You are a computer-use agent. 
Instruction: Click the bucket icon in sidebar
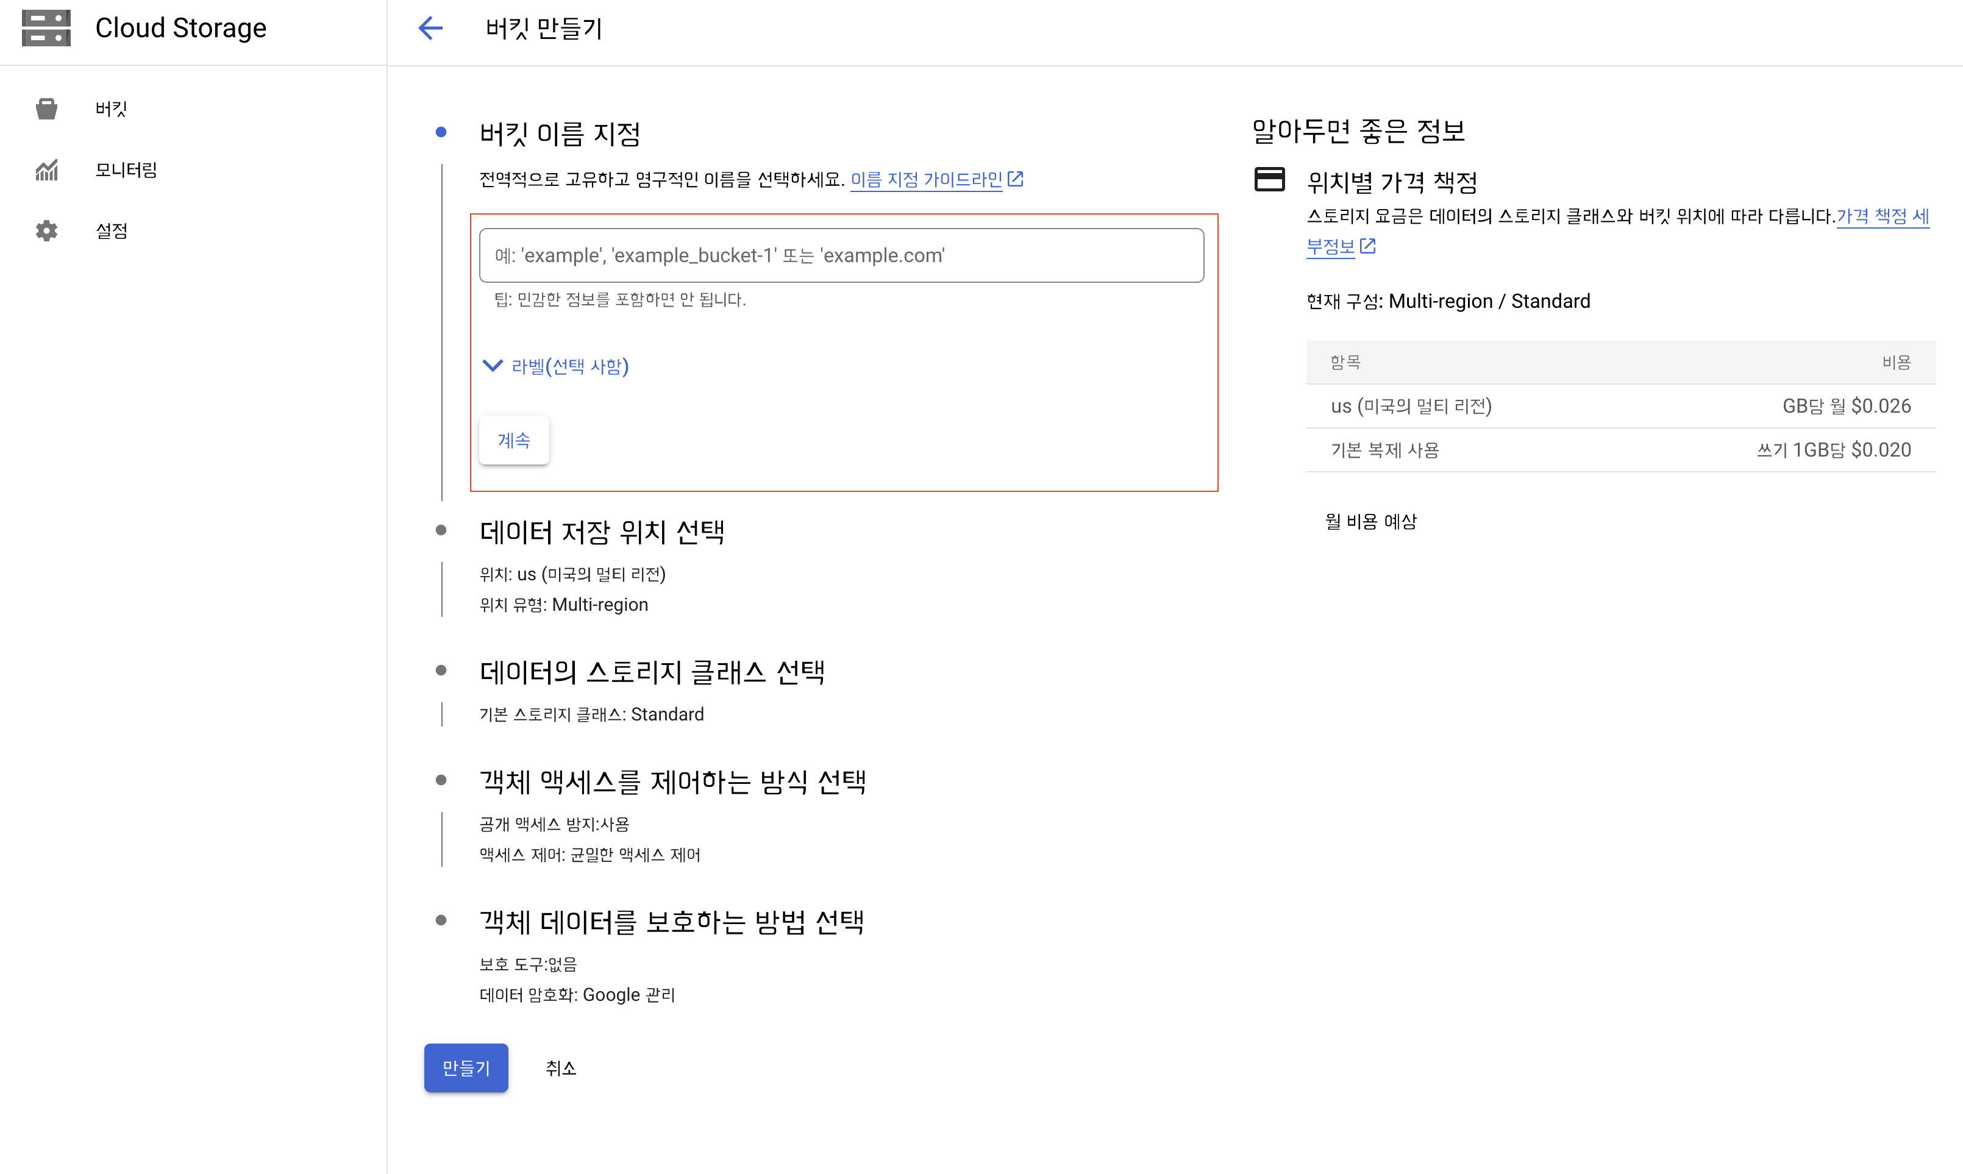tap(47, 109)
